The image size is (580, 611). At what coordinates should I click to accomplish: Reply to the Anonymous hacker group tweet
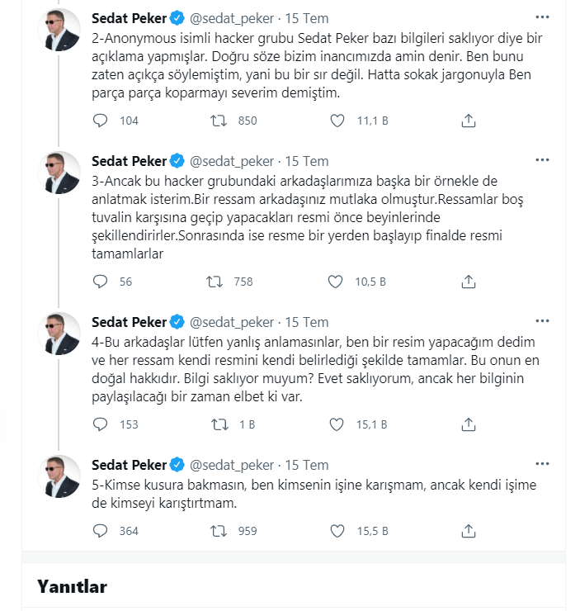pyautogui.click(x=101, y=121)
